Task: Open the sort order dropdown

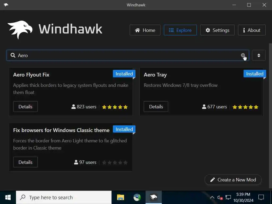Action: coord(259,55)
